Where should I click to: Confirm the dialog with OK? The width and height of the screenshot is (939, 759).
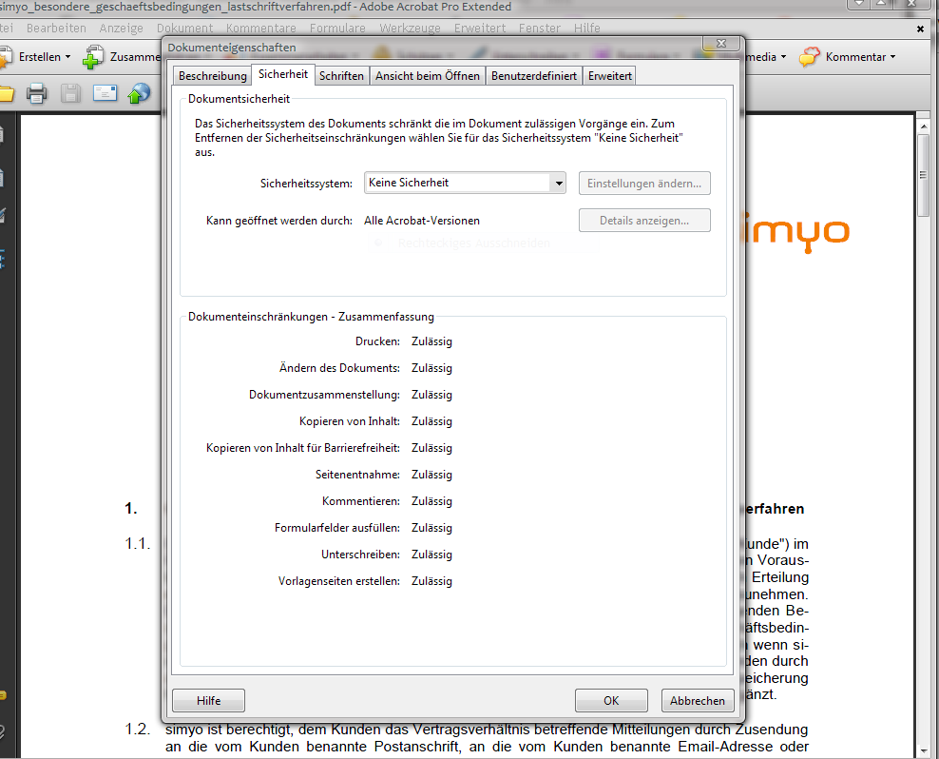point(611,700)
